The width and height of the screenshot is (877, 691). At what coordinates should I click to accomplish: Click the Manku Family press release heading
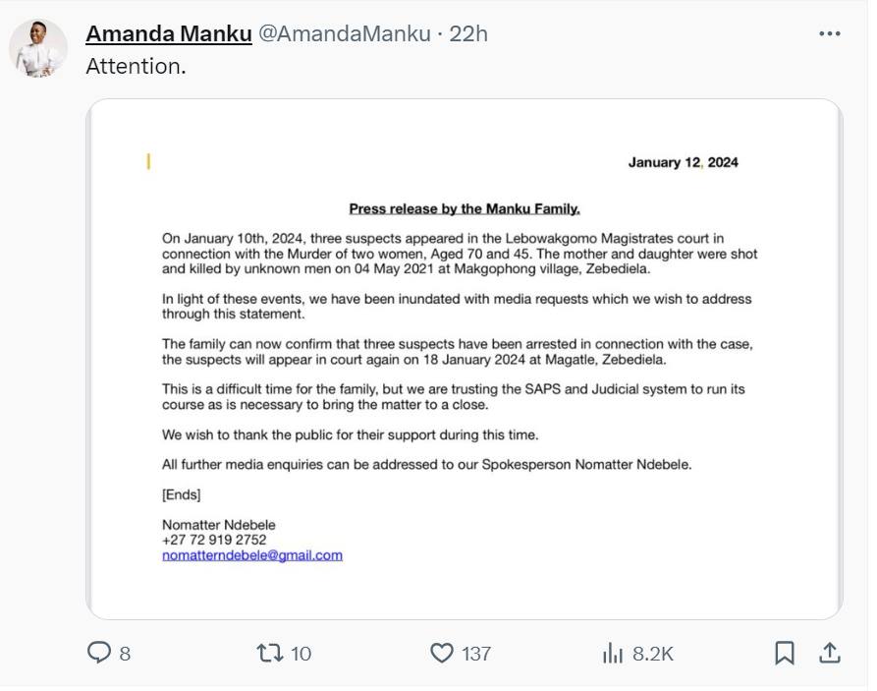[x=465, y=208]
